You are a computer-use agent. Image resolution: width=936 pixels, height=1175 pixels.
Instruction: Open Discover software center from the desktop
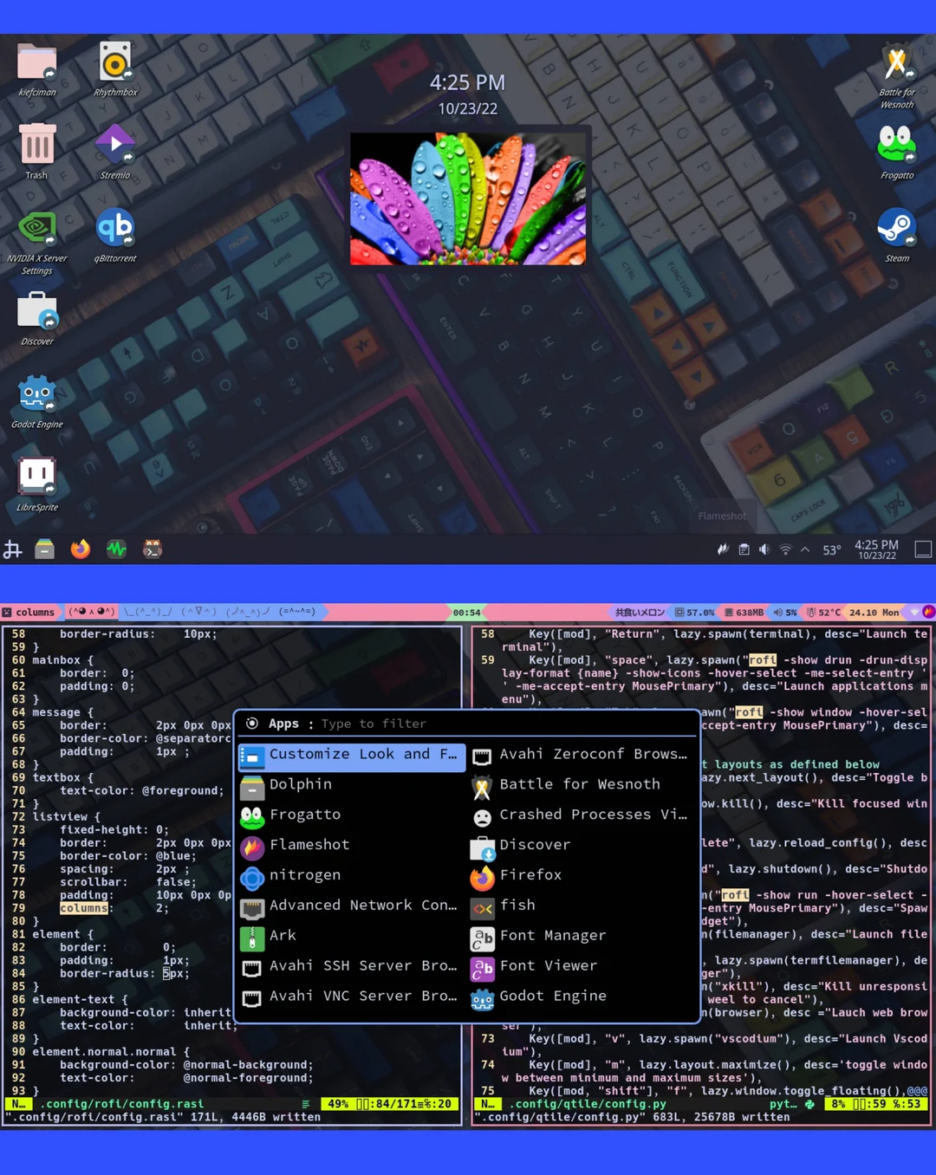37,310
